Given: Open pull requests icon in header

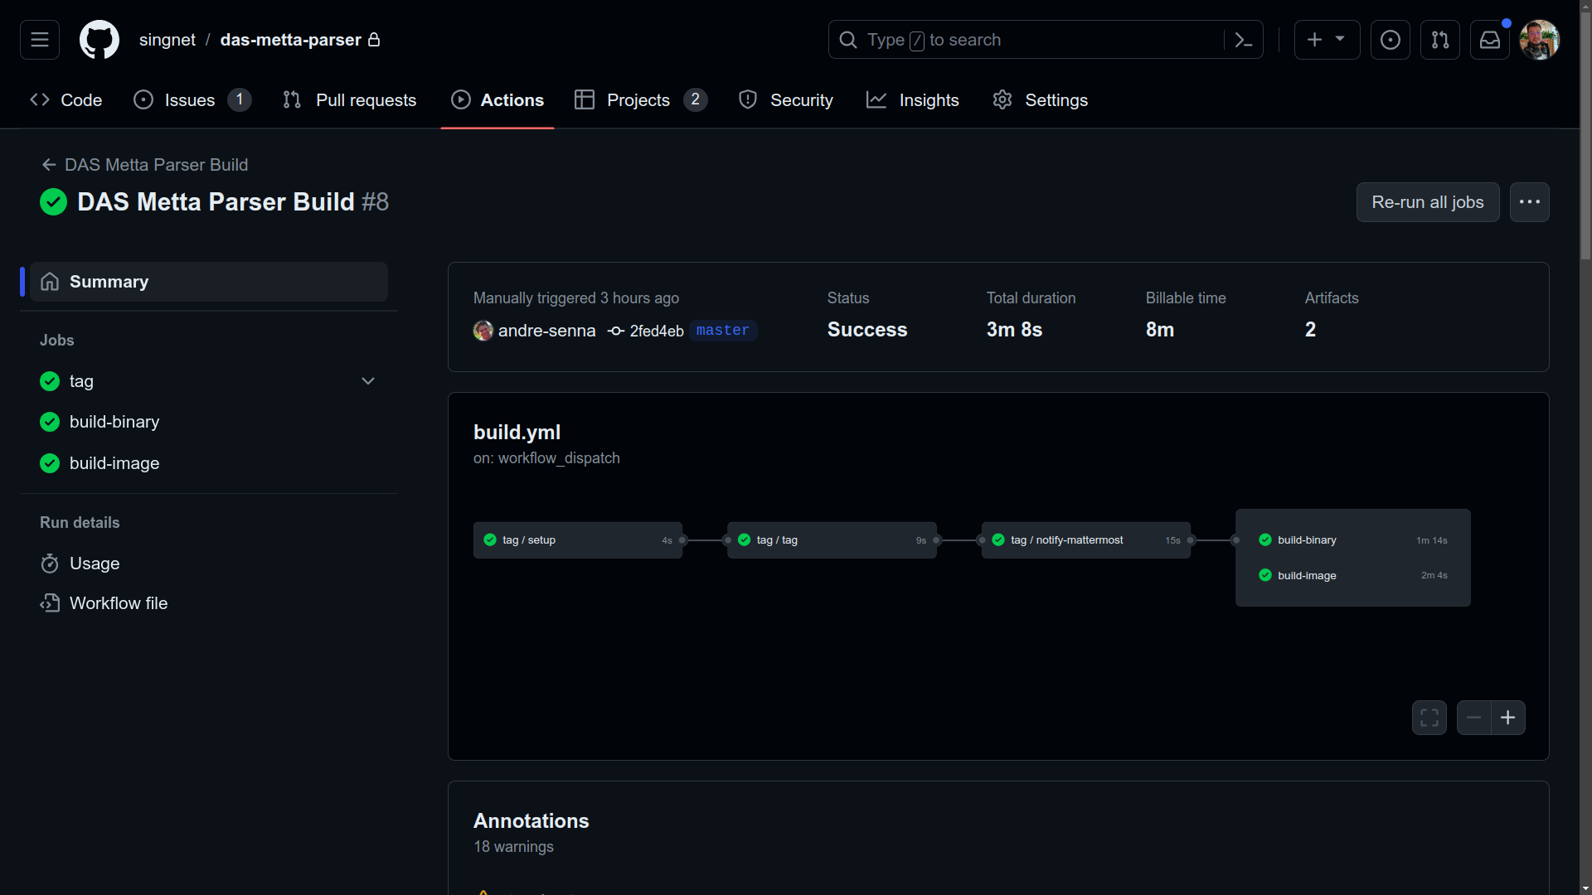Looking at the screenshot, I should (x=1440, y=40).
